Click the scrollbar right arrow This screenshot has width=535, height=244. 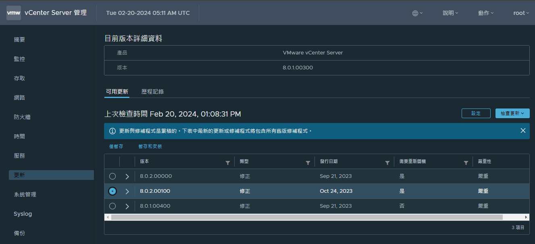(x=526, y=217)
